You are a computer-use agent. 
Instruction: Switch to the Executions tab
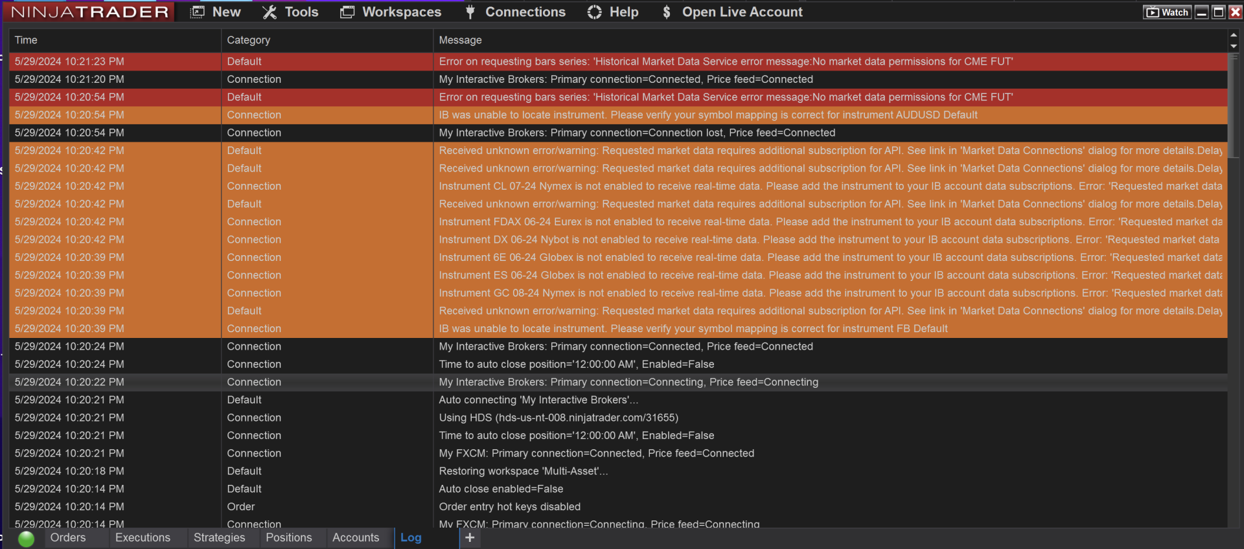(x=143, y=537)
